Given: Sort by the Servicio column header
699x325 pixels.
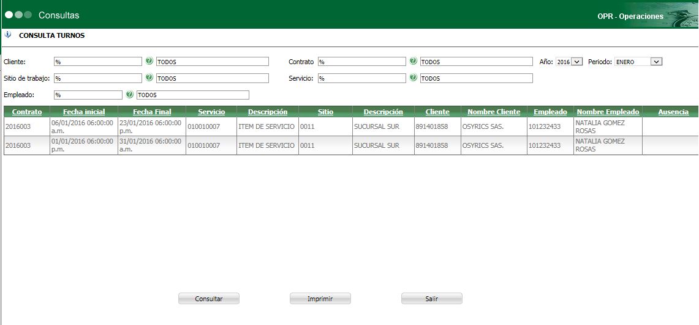Looking at the screenshot, I should (x=211, y=112).
